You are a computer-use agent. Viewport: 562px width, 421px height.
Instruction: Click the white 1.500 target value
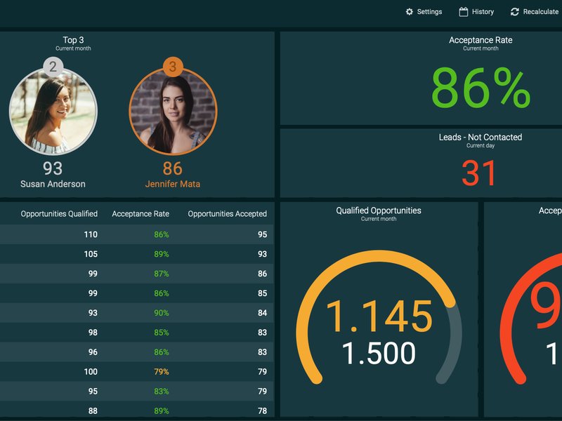tap(379, 354)
